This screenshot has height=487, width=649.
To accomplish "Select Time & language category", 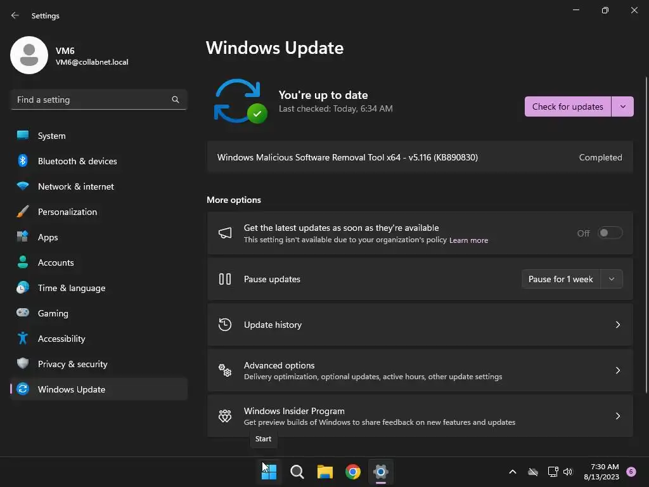I will click(x=98, y=288).
